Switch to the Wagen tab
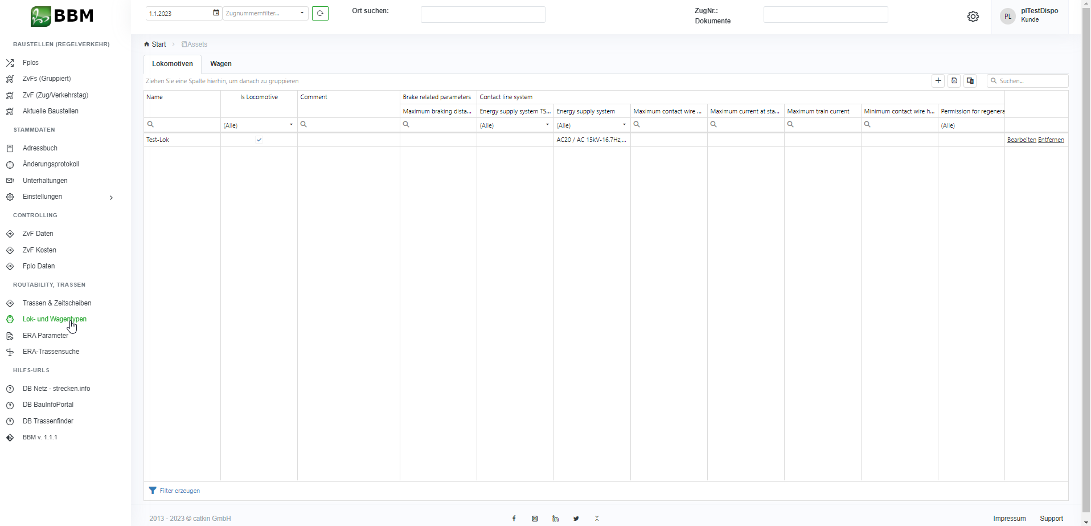The width and height of the screenshot is (1091, 526). (221, 64)
